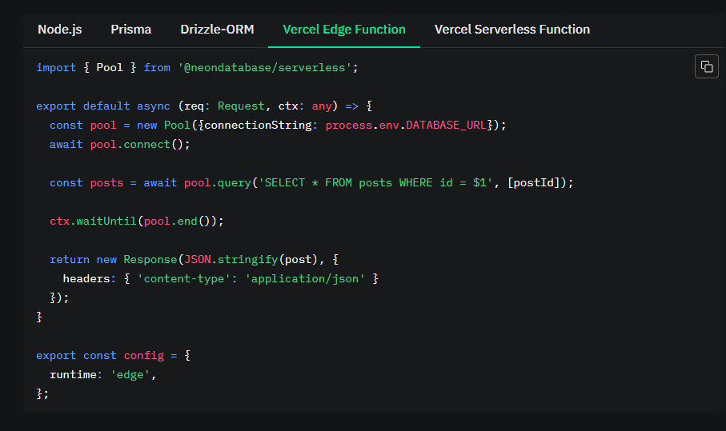Click 'new Pool' constructor call
Viewport: 726px width, 431px height.
click(163, 126)
